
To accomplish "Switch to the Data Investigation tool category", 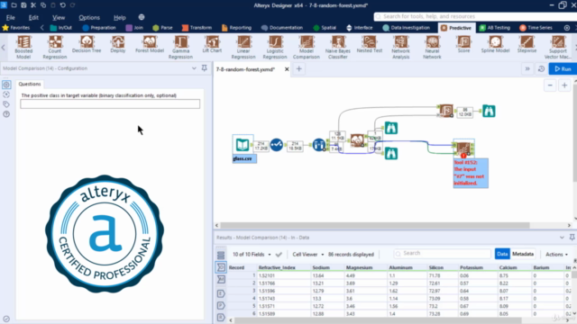I will [x=406, y=28].
